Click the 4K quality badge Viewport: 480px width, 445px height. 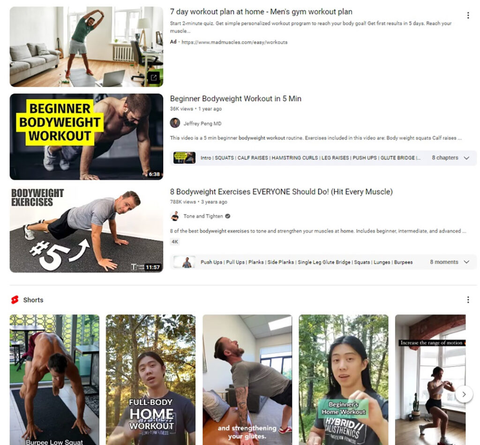click(x=175, y=242)
